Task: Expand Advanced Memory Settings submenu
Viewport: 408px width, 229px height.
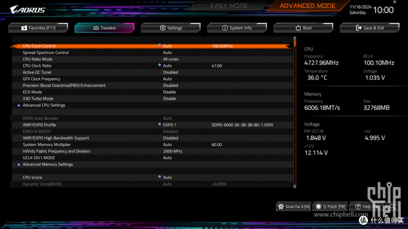Action: (48, 164)
